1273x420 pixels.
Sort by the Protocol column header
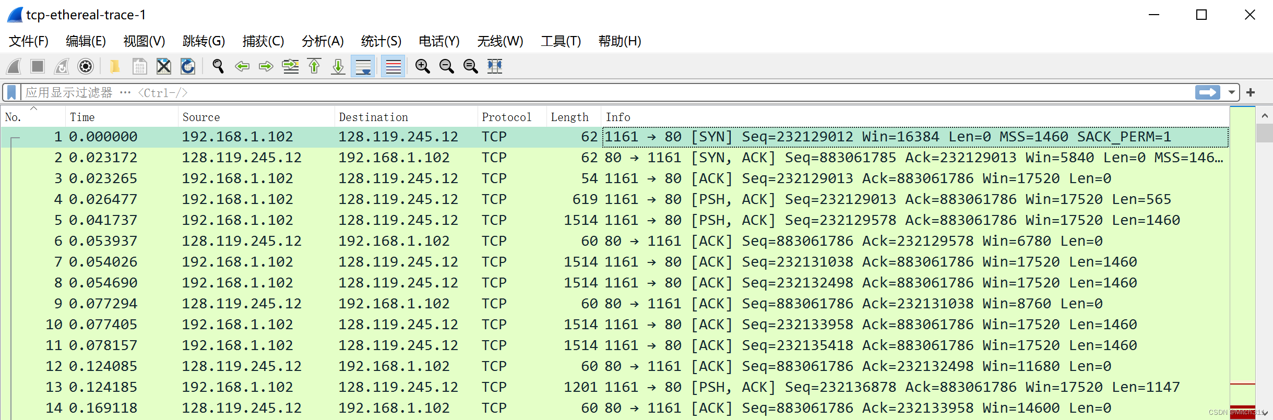tap(512, 117)
